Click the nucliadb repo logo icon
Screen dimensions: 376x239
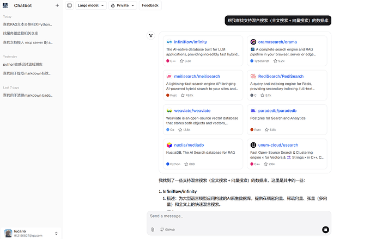(x=169, y=145)
